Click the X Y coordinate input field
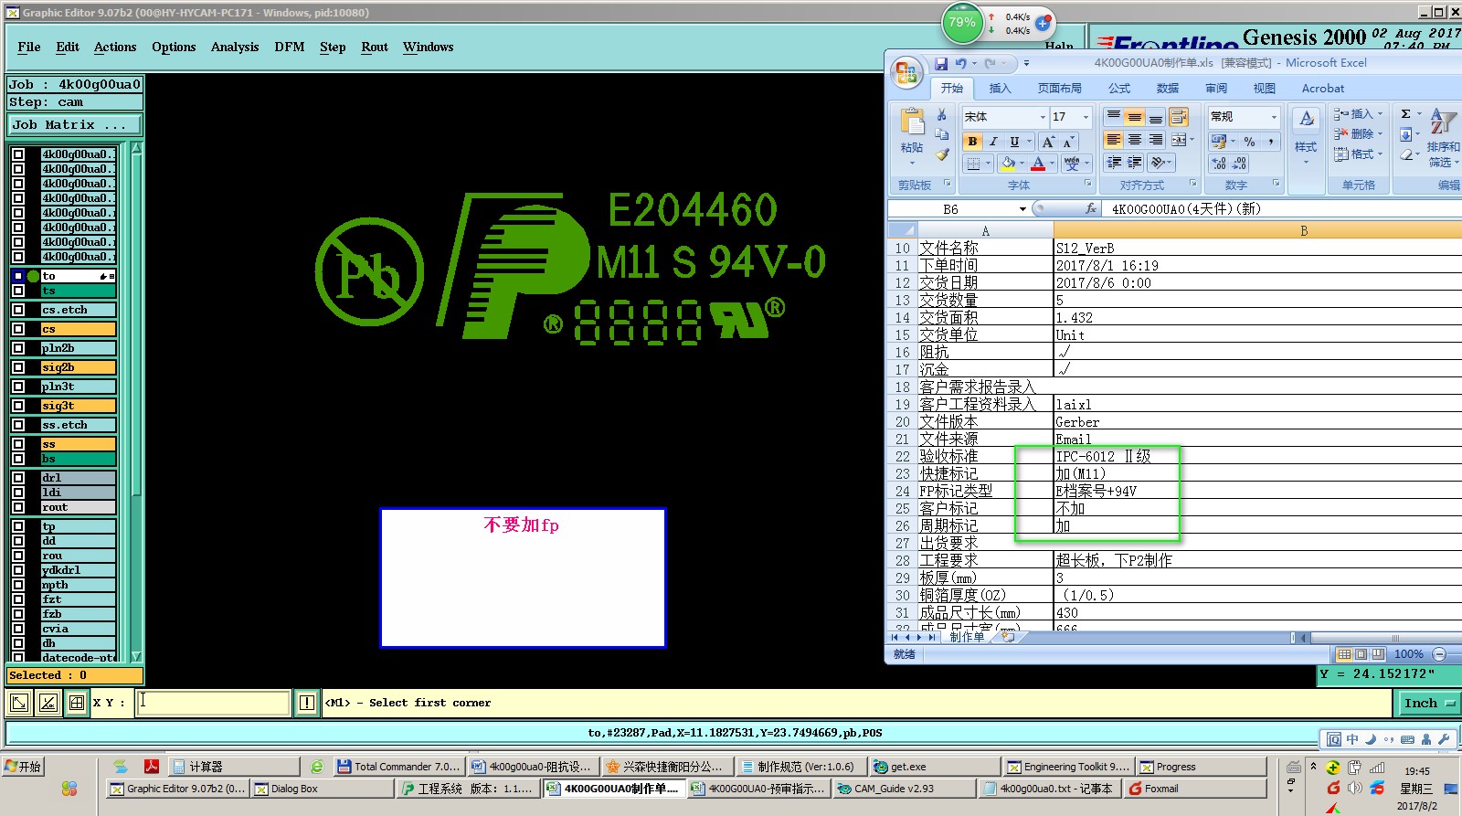 213,703
